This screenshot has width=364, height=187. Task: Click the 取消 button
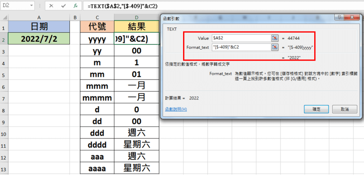(x=344, y=109)
